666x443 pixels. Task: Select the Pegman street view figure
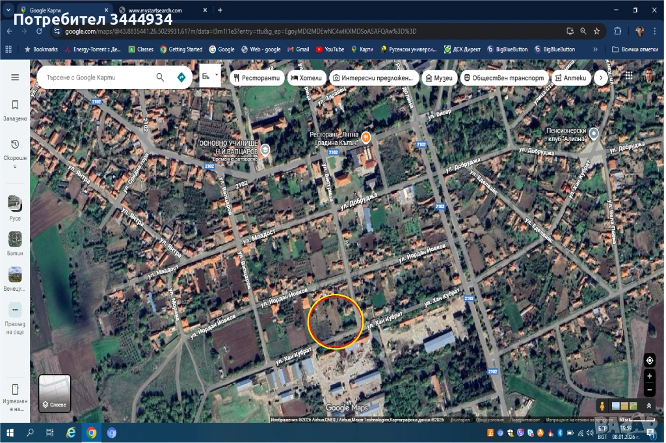pyautogui.click(x=602, y=406)
